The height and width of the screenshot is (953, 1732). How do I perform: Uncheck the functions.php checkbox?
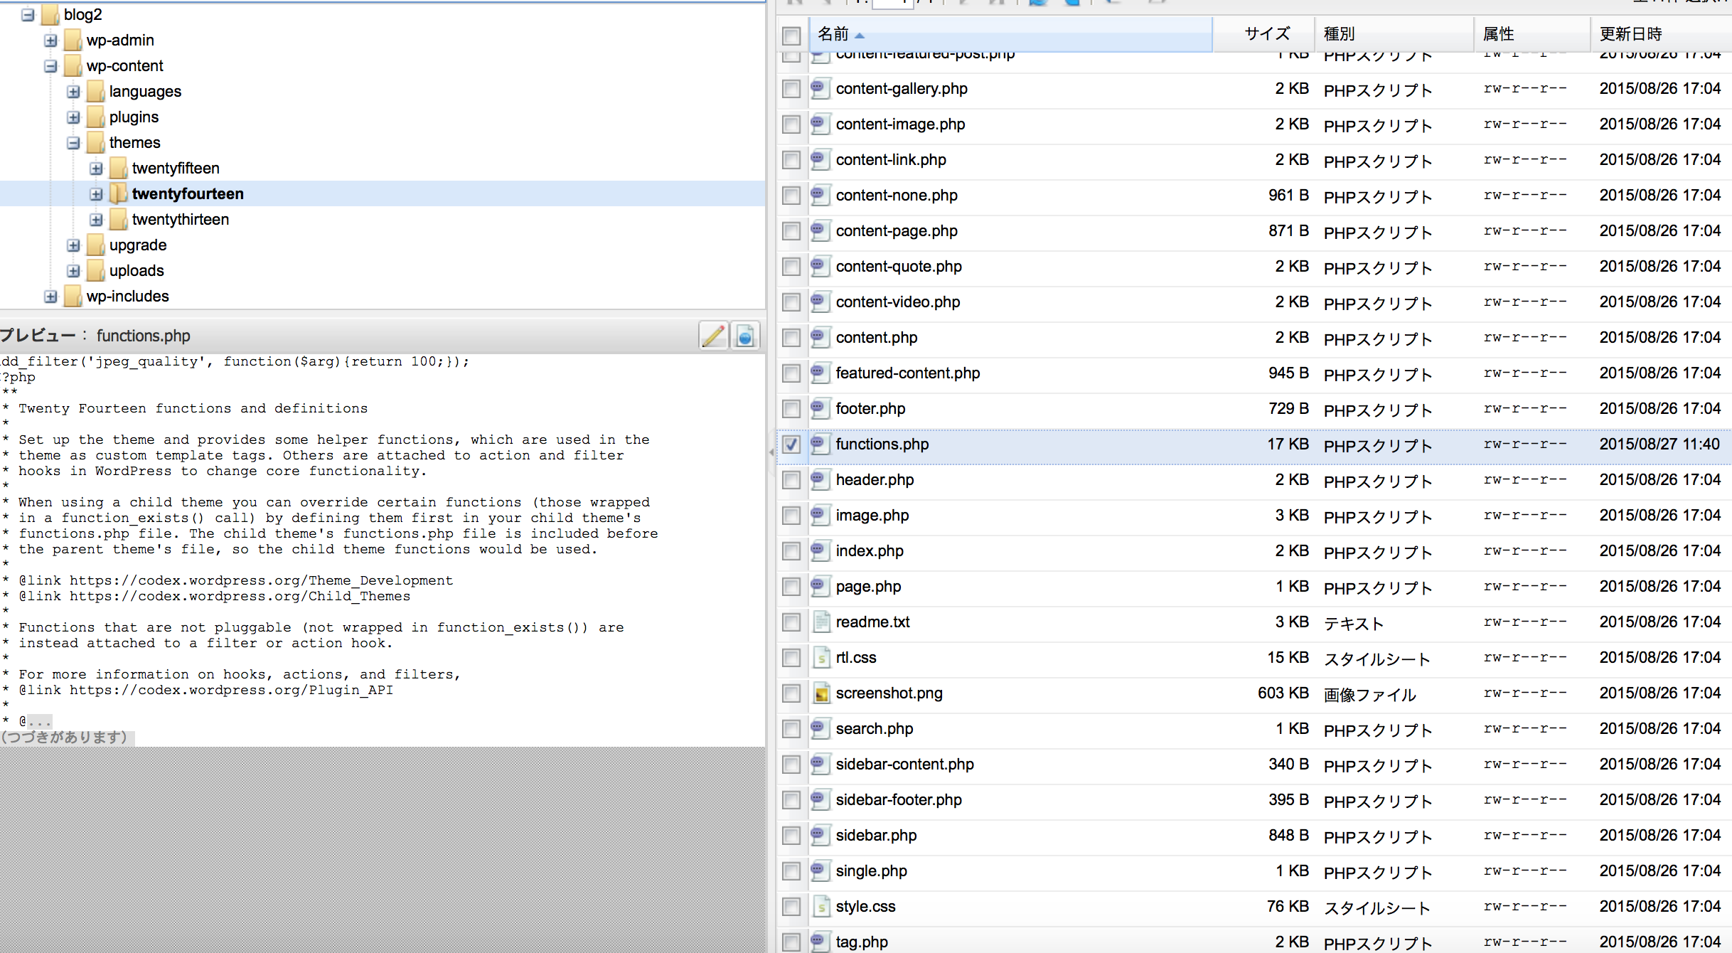point(791,444)
